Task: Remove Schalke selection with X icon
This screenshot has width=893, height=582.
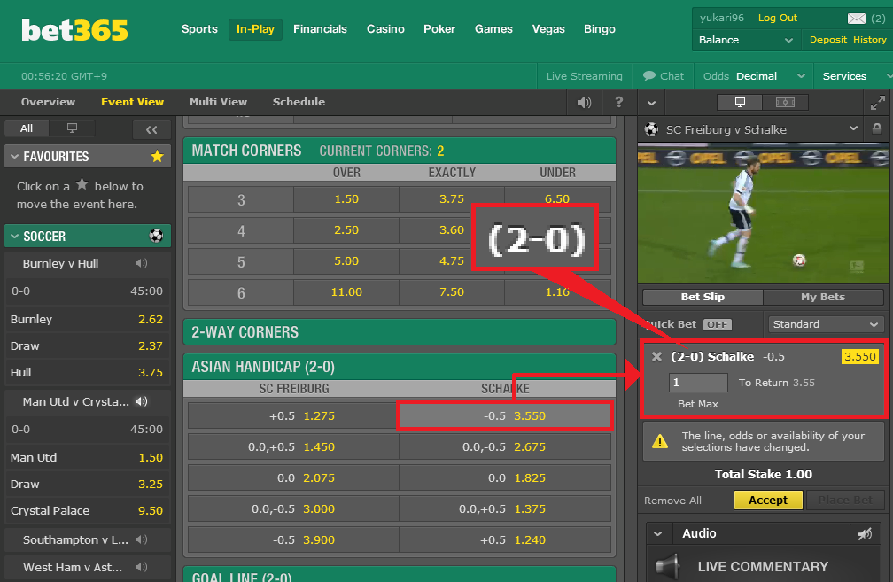Action: (x=656, y=356)
